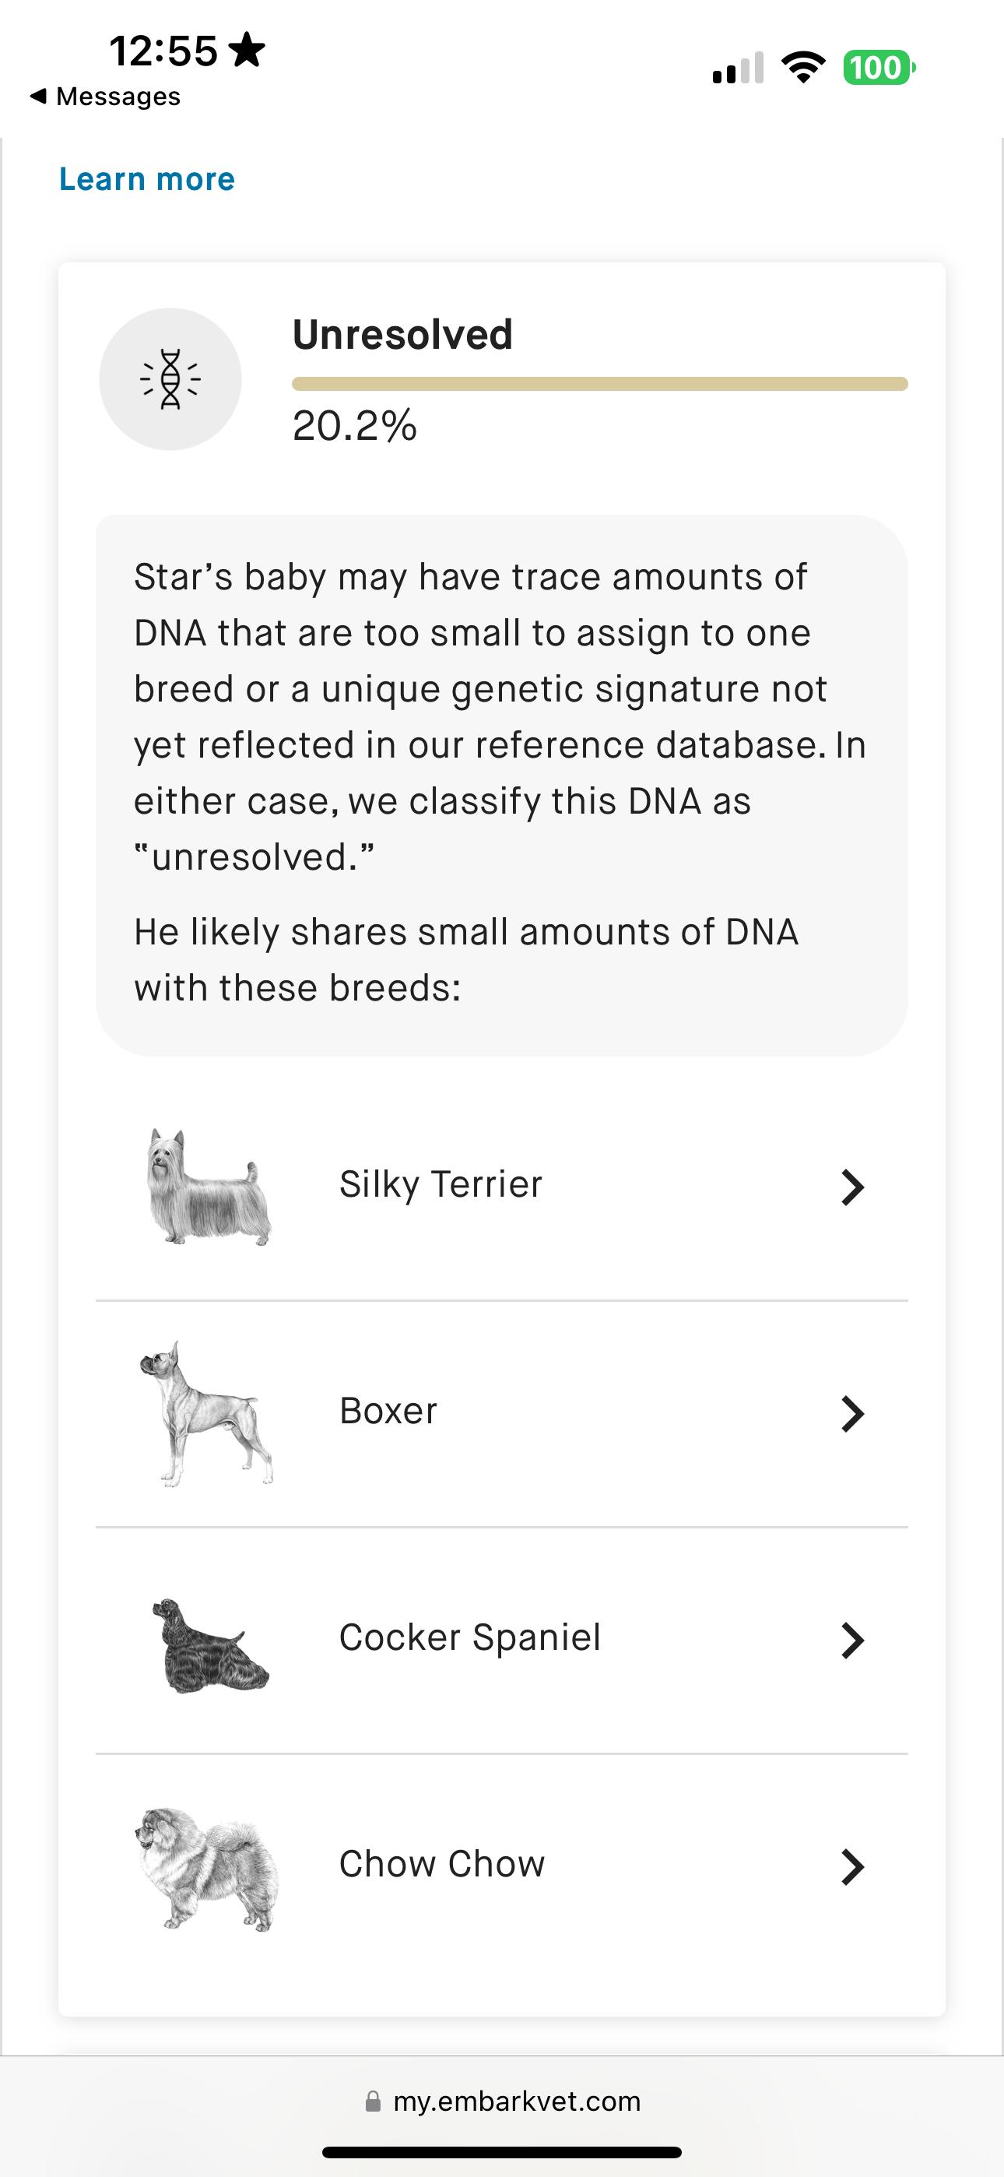Tap the Chow Chow breed illustration

208,1868
